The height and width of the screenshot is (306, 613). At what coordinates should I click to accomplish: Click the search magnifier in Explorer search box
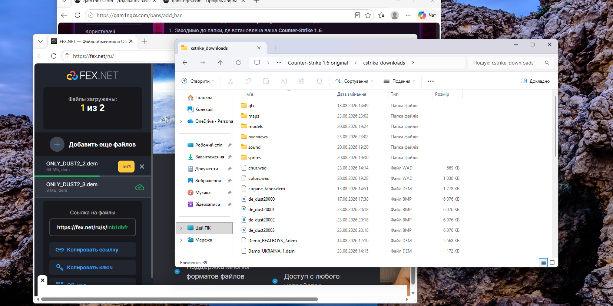tap(547, 63)
